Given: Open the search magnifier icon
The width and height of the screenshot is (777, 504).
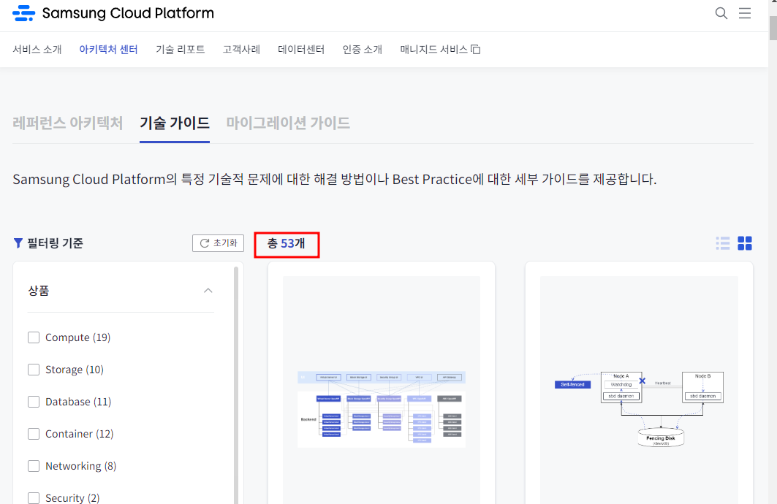Looking at the screenshot, I should tap(721, 13).
